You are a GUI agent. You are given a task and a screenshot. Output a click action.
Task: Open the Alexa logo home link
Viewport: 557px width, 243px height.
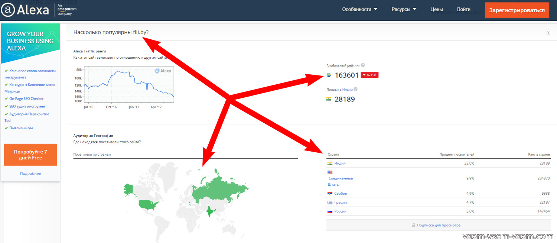pos(25,10)
